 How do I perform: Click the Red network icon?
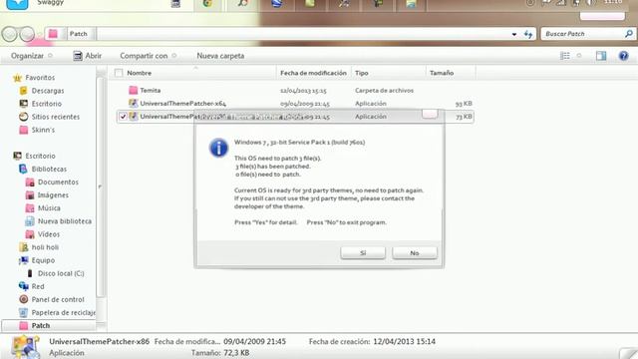pos(24,286)
